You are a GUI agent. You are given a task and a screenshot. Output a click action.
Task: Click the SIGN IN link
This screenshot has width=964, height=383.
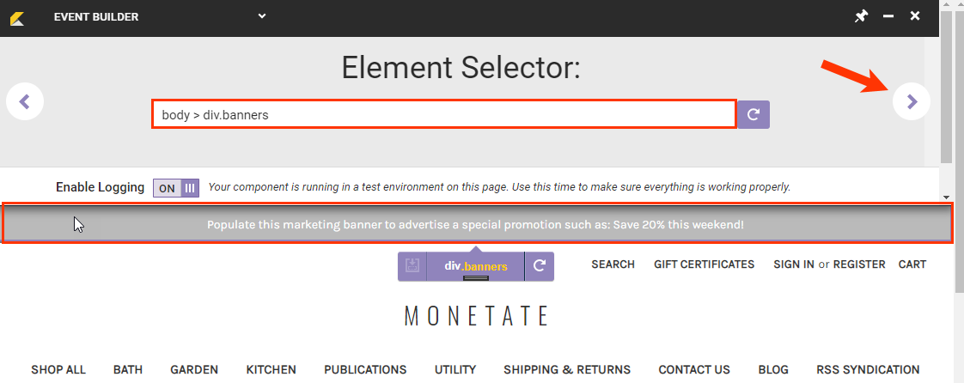click(x=794, y=264)
